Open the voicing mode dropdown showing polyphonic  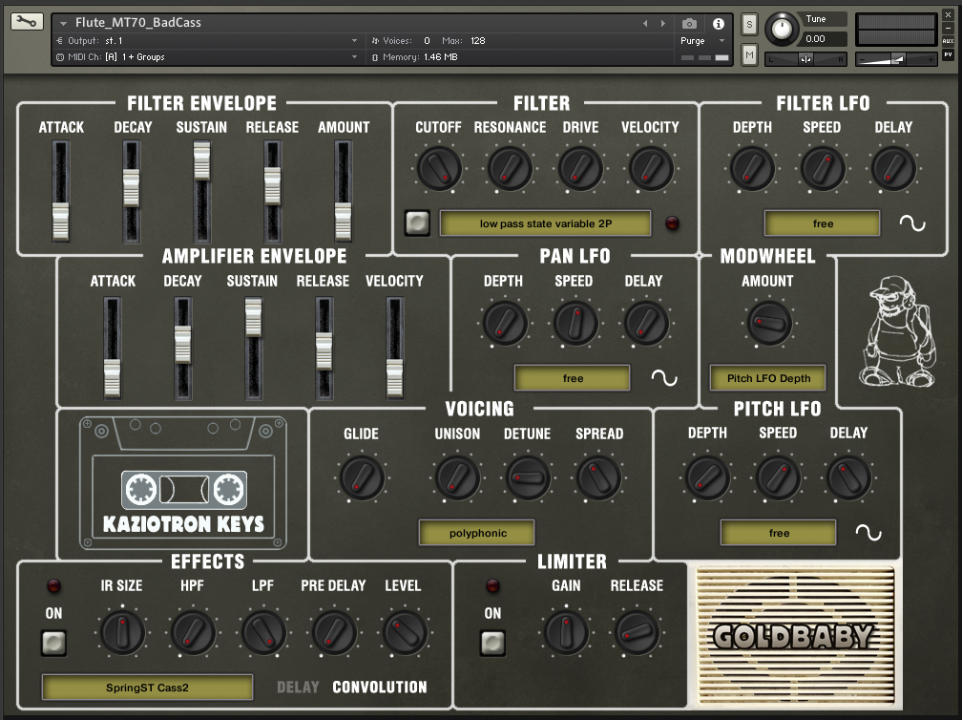(x=477, y=533)
